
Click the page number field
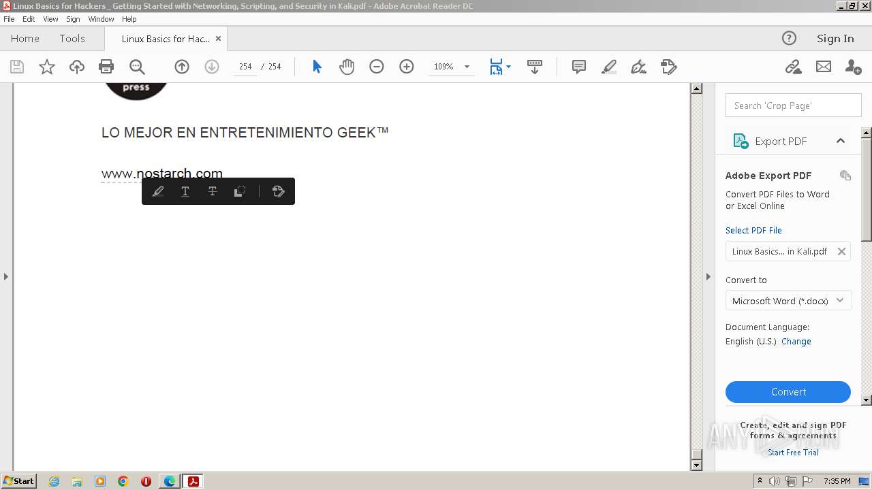pyautogui.click(x=245, y=67)
